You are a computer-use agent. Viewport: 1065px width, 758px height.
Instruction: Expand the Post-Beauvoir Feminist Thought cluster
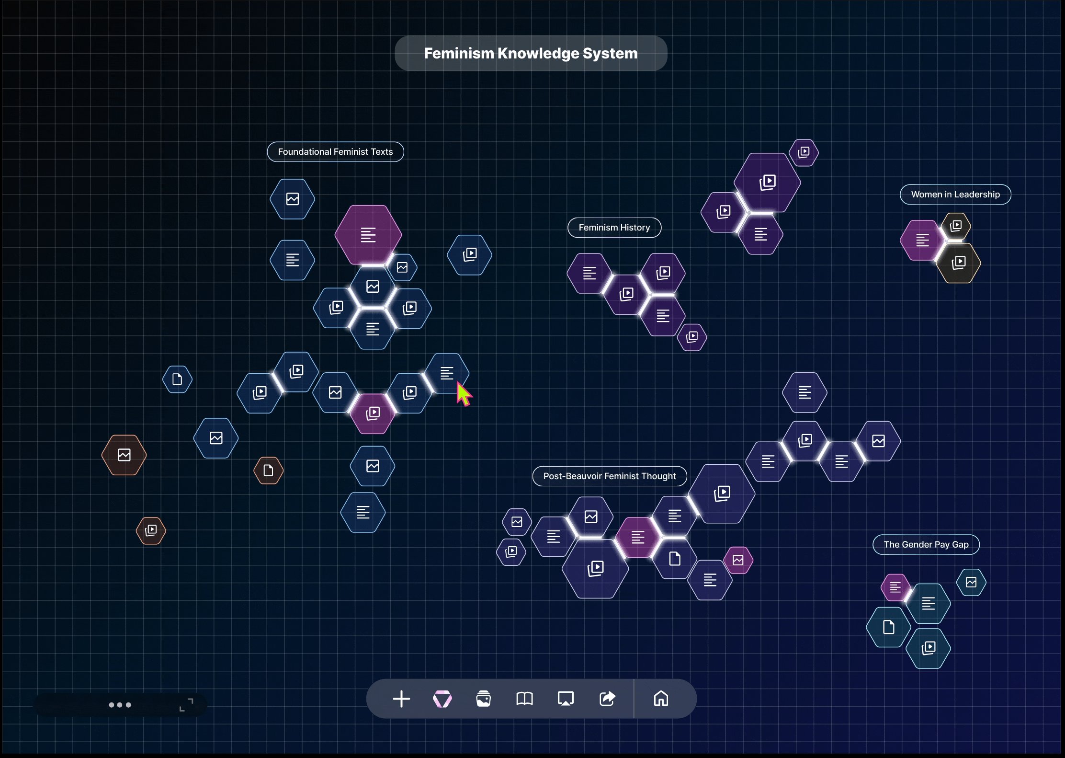click(609, 476)
